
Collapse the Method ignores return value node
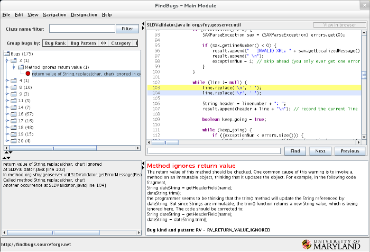point(14,67)
